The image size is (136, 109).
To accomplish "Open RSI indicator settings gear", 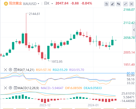I will point(10,70).
